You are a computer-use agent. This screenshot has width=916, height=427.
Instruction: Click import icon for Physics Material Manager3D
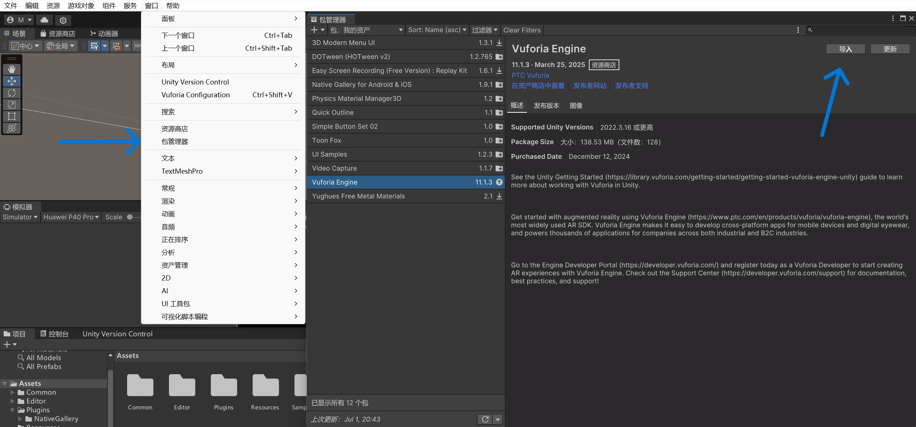(499, 99)
